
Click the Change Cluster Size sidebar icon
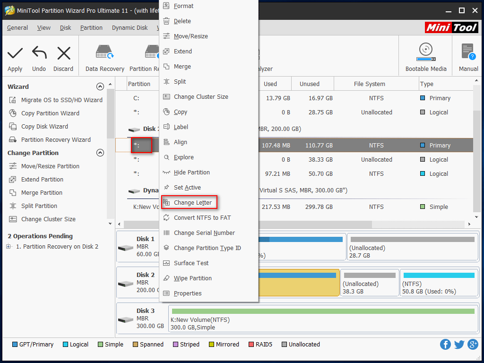coord(13,219)
